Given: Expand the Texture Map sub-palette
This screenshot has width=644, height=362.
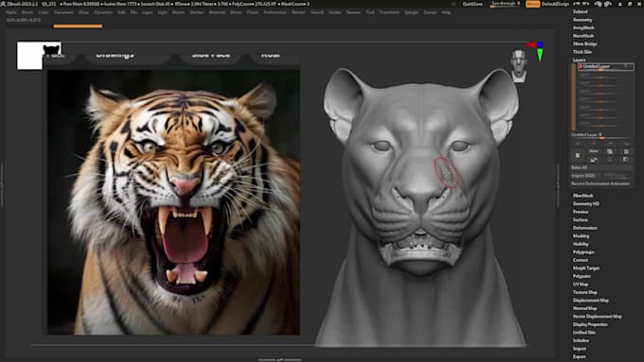Looking at the screenshot, I should (585, 292).
